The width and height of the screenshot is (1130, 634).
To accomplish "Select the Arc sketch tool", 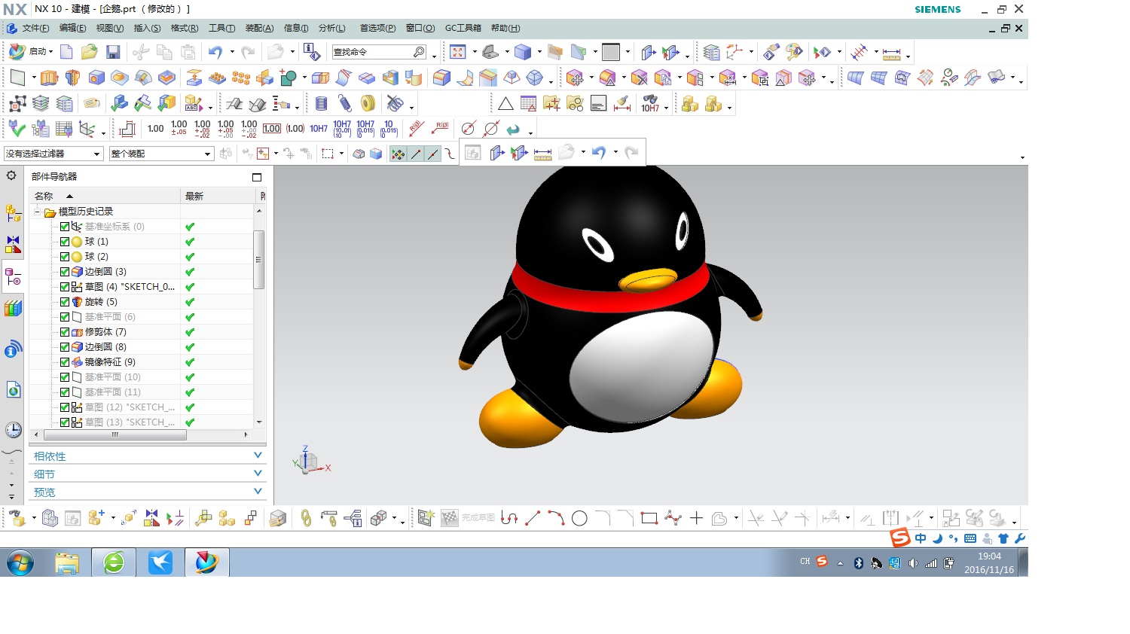I will pyautogui.click(x=556, y=518).
